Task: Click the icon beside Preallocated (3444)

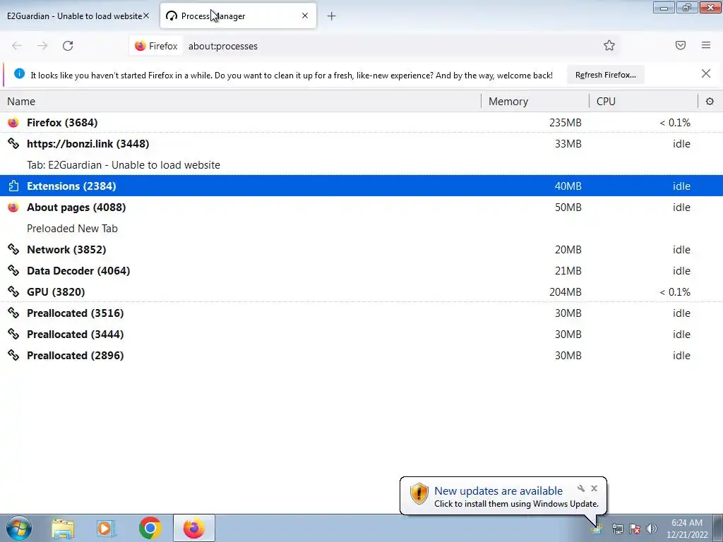Action: coord(13,334)
